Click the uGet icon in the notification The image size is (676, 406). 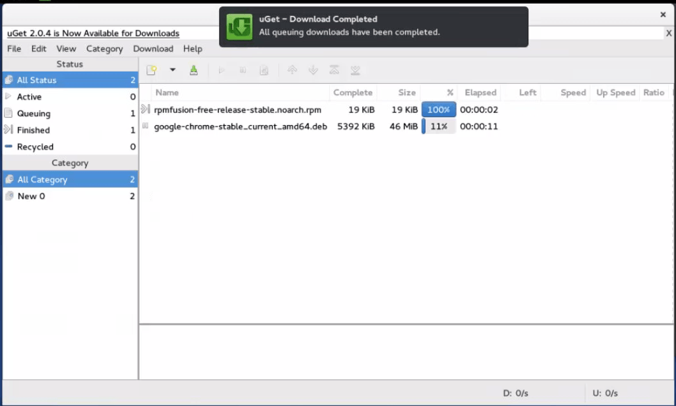pyautogui.click(x=239, y=27)
